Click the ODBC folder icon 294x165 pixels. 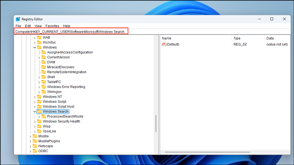coord(35,151)
